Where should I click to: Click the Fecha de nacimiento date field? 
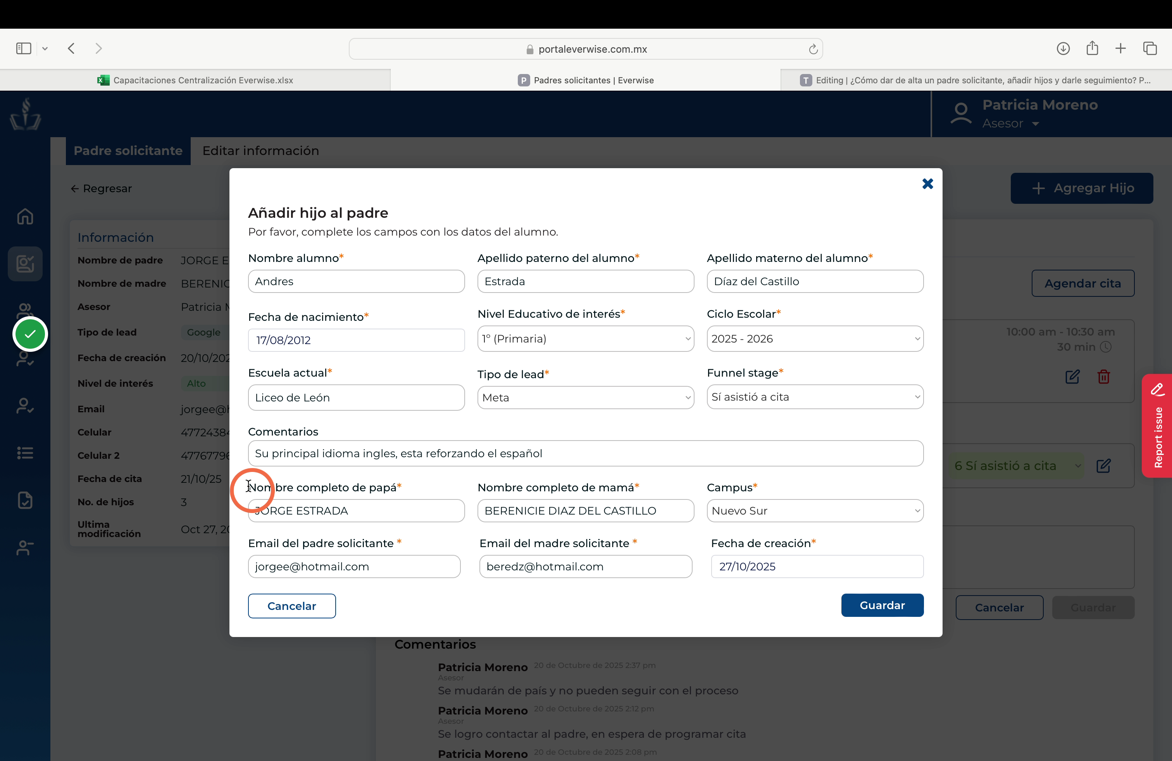point(356,340)
